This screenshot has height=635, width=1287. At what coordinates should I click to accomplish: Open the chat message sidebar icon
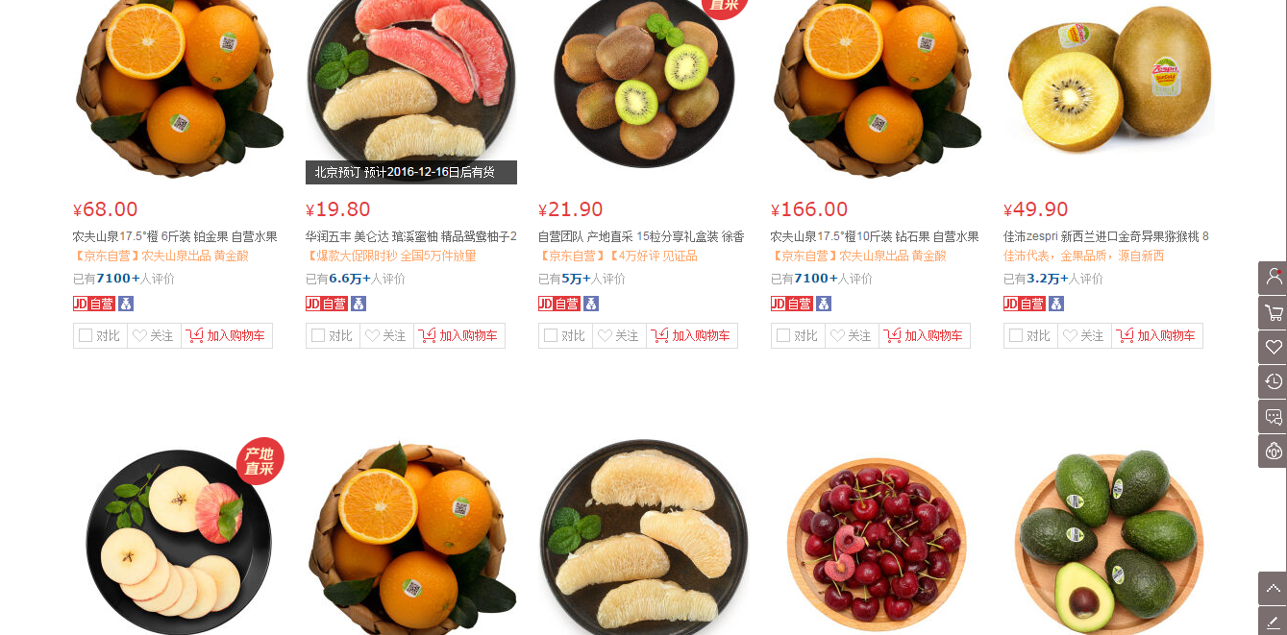[x=1273, y=416]
